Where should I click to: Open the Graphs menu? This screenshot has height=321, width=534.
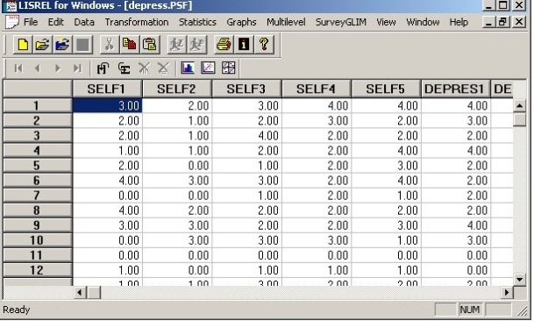(x=241, y=22)
